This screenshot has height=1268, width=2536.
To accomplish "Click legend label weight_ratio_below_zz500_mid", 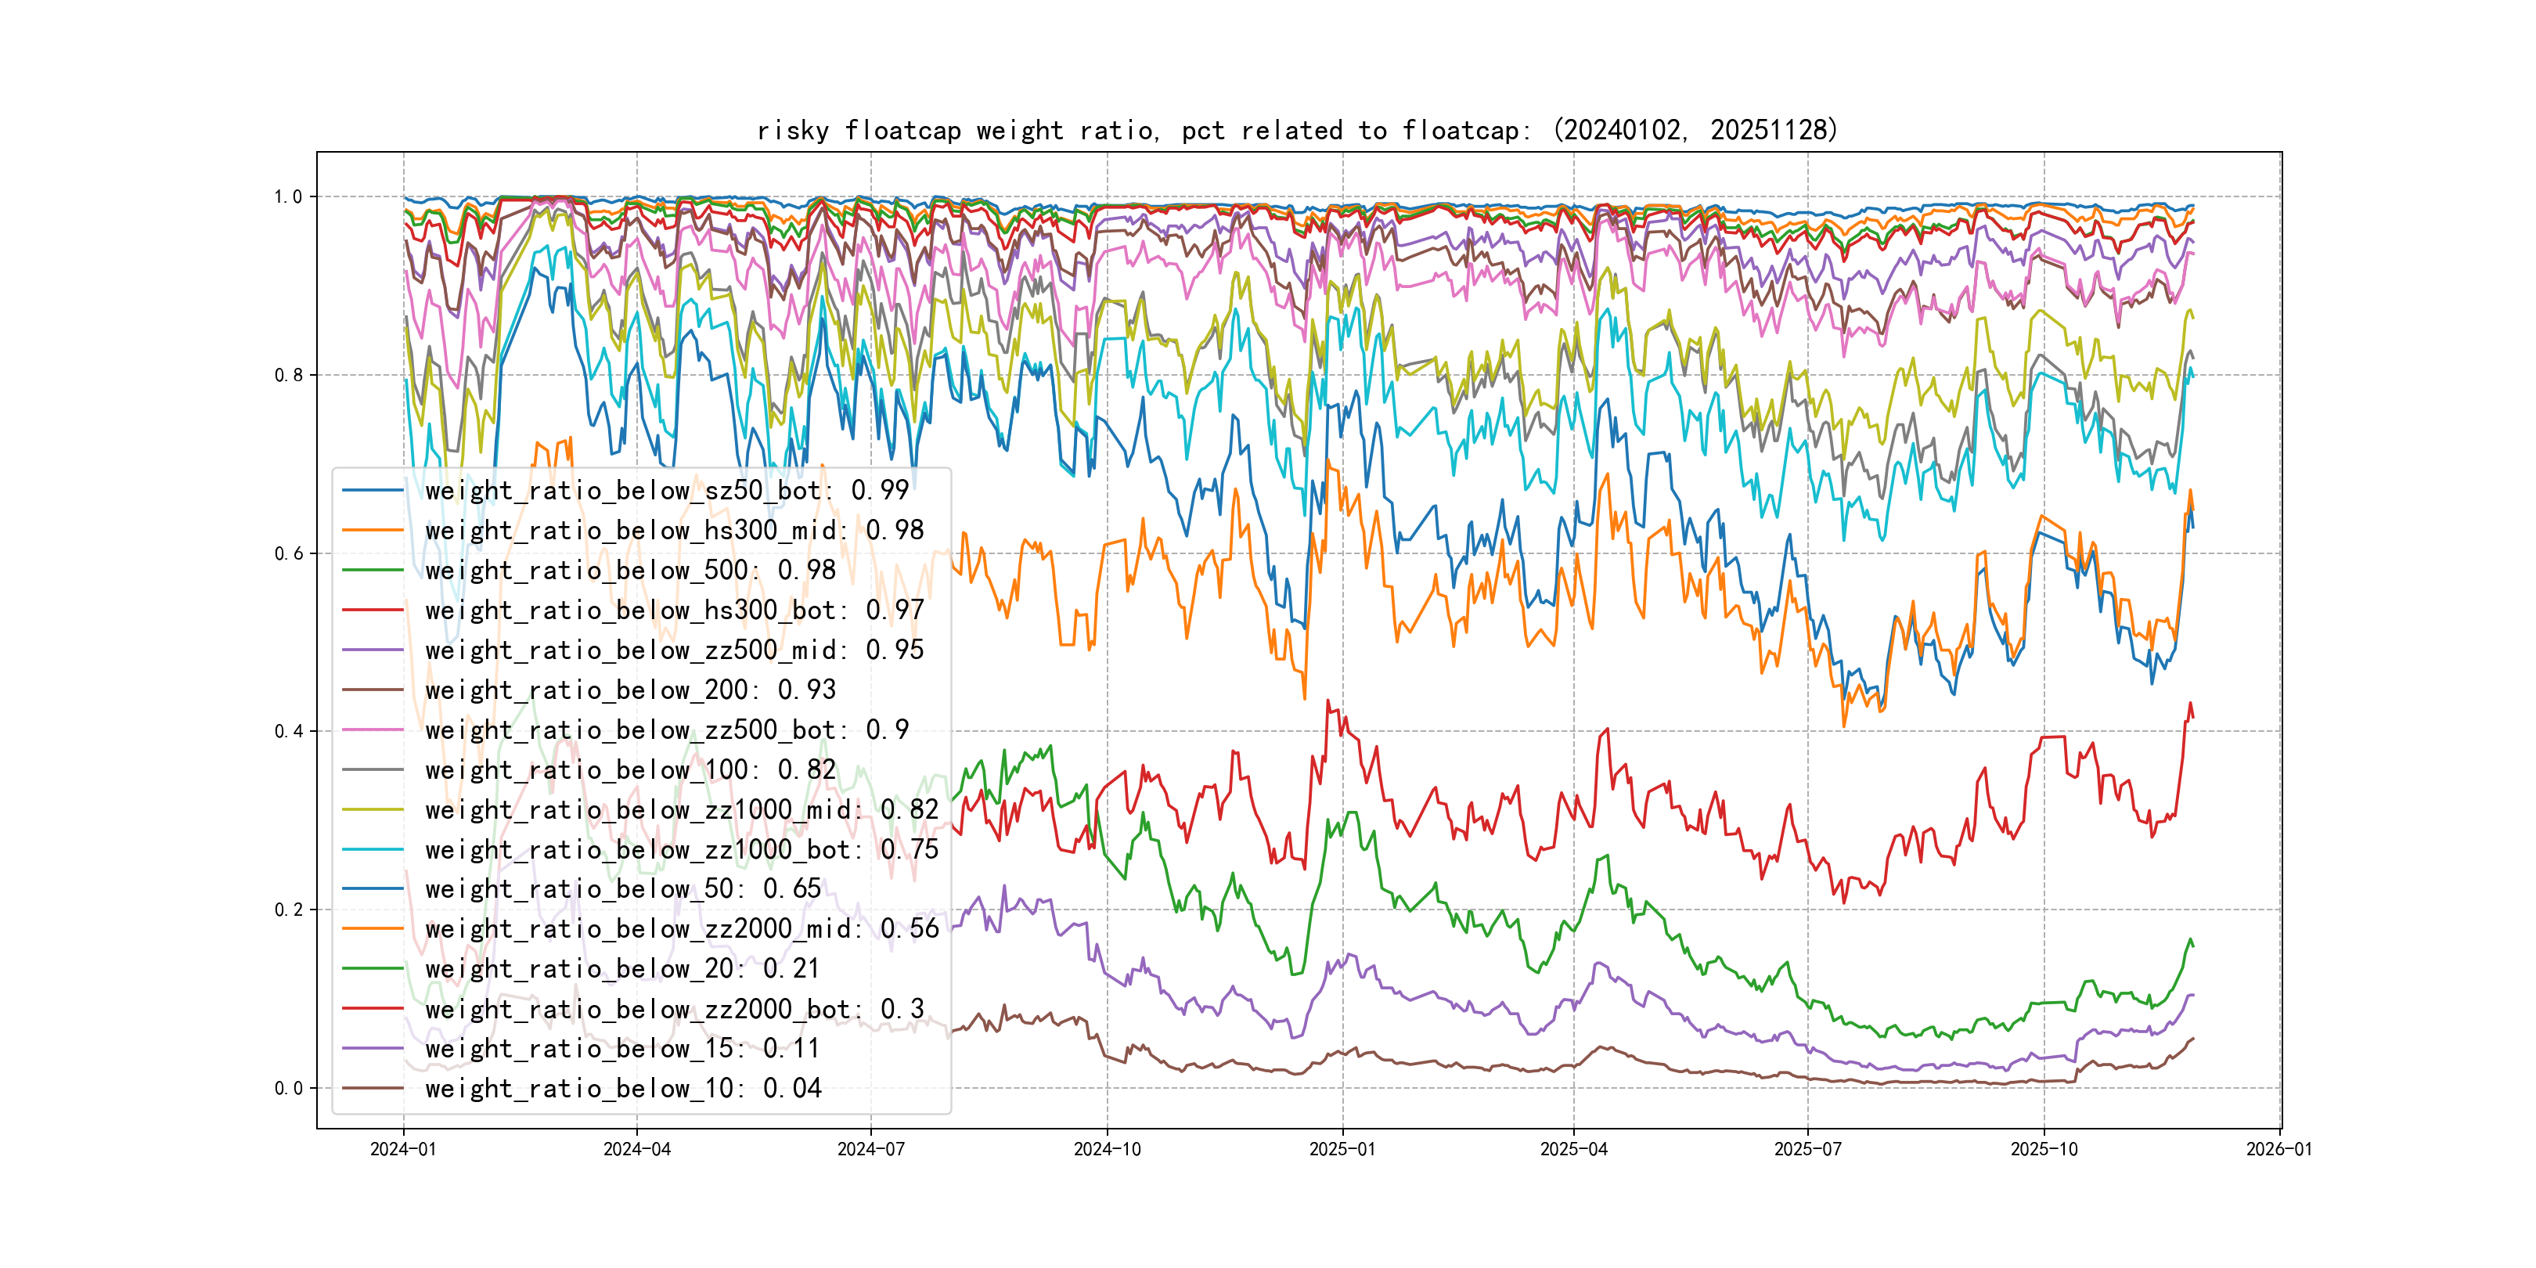I will (675, 650).
